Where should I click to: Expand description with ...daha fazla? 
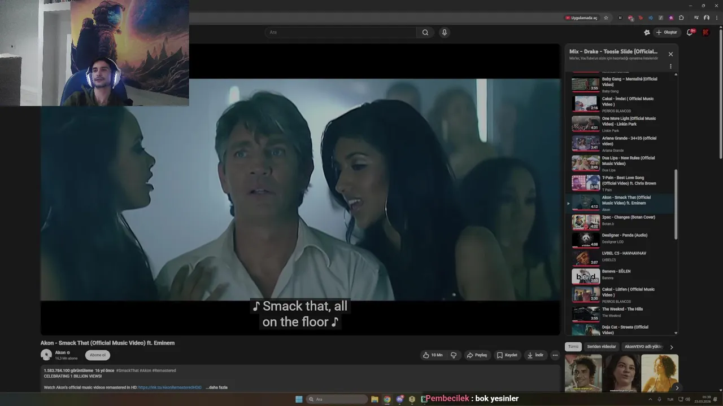(217, 387)
